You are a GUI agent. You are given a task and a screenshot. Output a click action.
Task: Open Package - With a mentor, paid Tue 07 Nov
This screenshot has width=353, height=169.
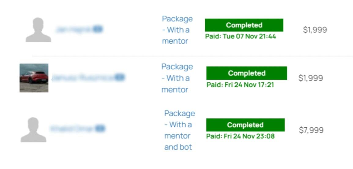[x=177, y=30]
